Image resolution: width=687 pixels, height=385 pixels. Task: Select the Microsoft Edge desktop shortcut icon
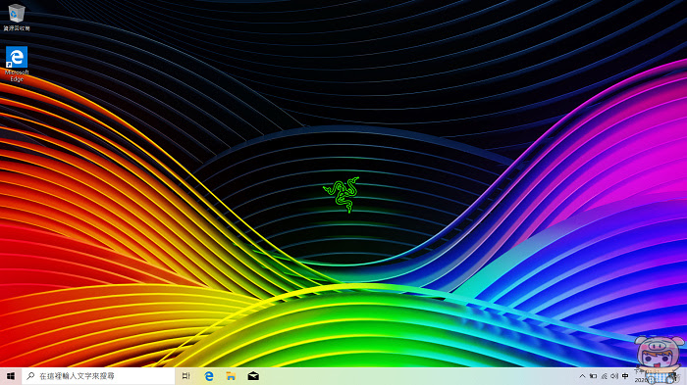(17, 57)
